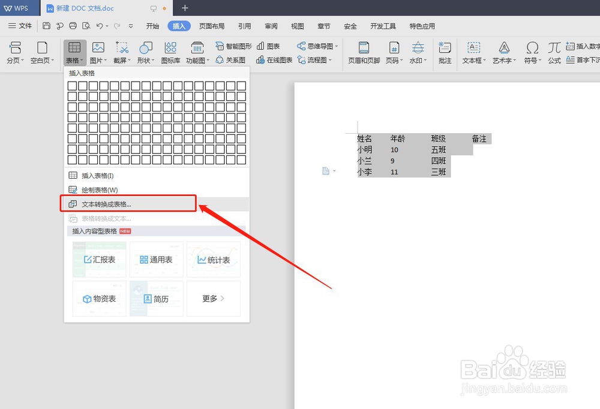
Task: Insert a text box via 文本框
Action: click(474, 50)
